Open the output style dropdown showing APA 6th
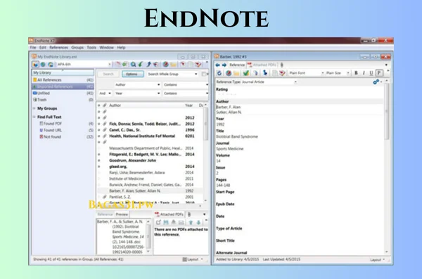 (84, 65)
